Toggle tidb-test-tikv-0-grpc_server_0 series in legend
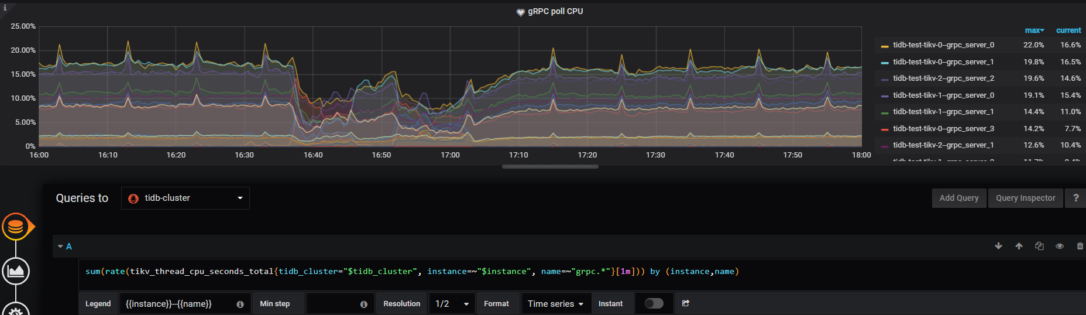The width and height of the screenshot is (1086, 315). tap(943, 45)
